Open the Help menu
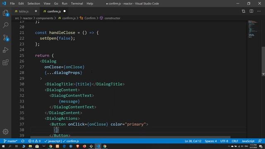 pos(90,3)
